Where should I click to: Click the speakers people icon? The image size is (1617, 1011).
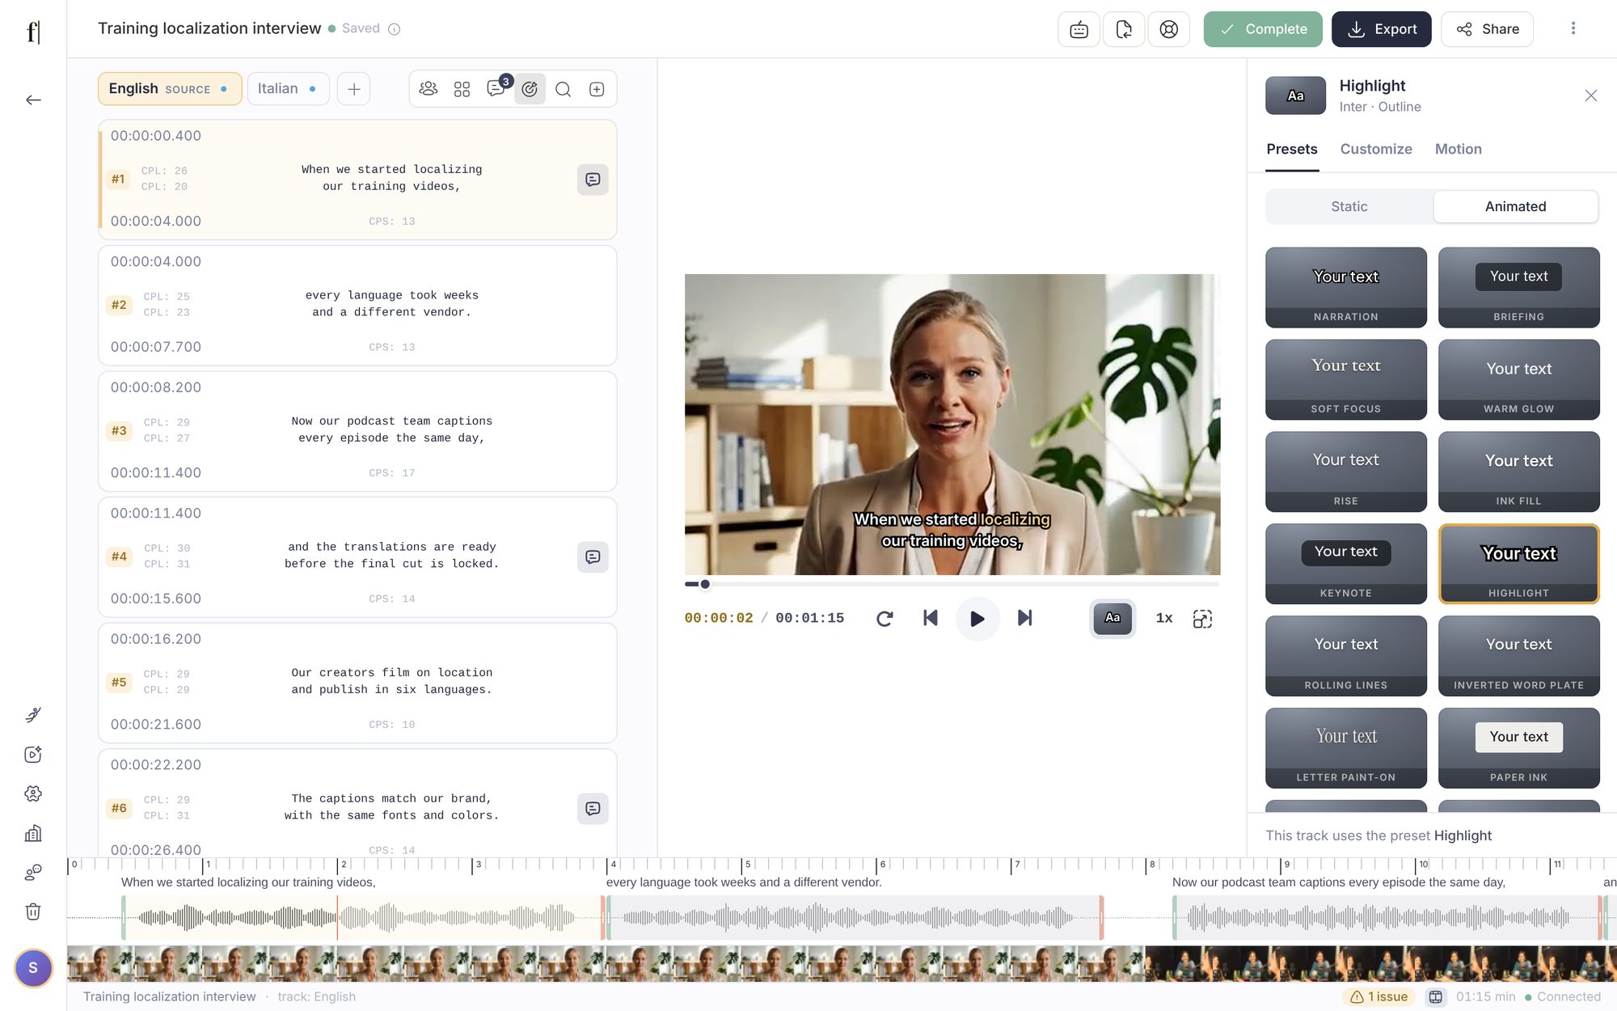429,89
